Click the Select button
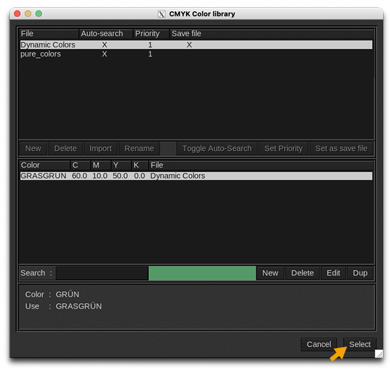The image size is (390, 370). 359,344
